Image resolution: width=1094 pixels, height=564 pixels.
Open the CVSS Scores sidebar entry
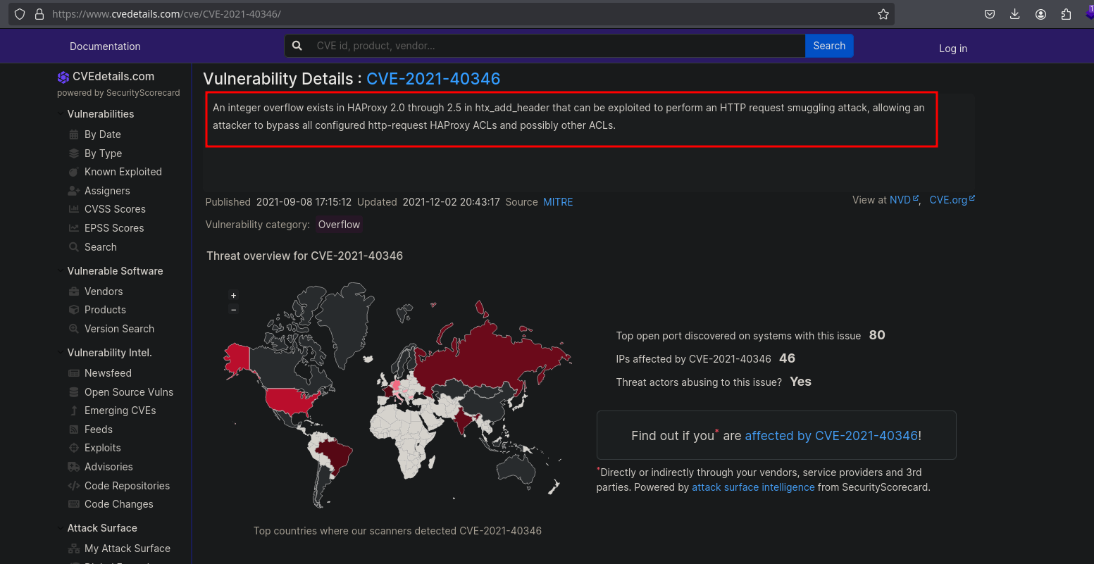115,209
